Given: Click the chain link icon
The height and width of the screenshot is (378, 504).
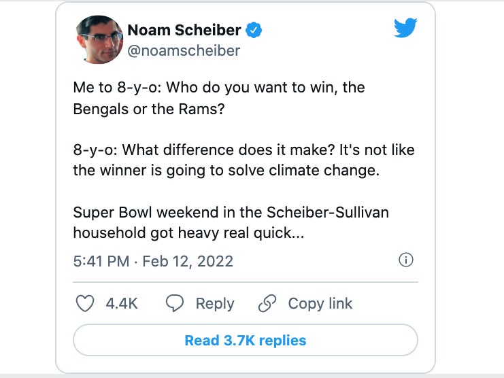Looking at the screenshot, I should click(x=268, y=303).
